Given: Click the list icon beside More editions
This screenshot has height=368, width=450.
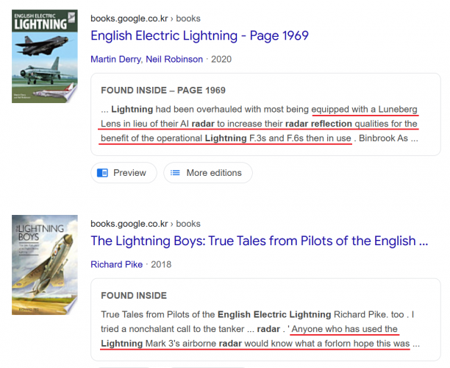Looking at the screenshot, I should (x=175, y=173).
